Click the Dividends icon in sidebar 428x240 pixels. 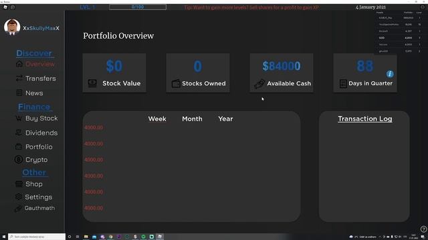point(19,133)
